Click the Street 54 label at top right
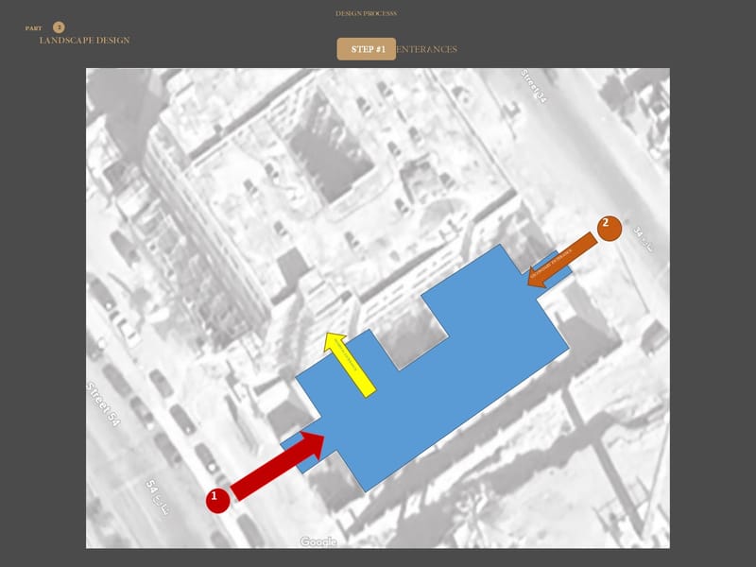 tap(533, 86)
